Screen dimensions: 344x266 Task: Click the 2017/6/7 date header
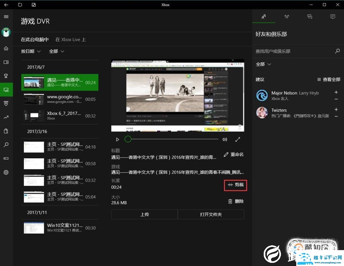pos(36,67)
